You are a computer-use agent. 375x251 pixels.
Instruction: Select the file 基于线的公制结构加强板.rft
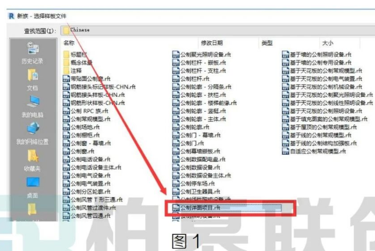(319, 143)
